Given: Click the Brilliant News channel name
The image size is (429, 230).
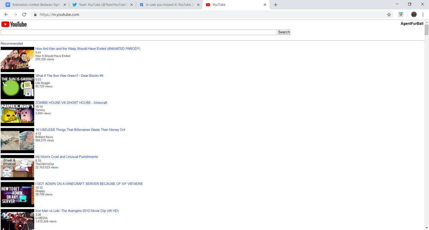Looking at the screenshot, I should 44,137.
